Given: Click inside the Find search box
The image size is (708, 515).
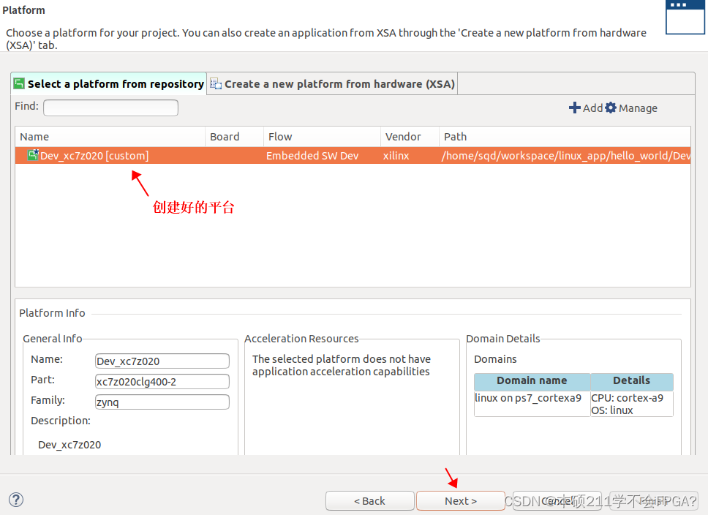Looking at the screenshot, I should [110, 108].
